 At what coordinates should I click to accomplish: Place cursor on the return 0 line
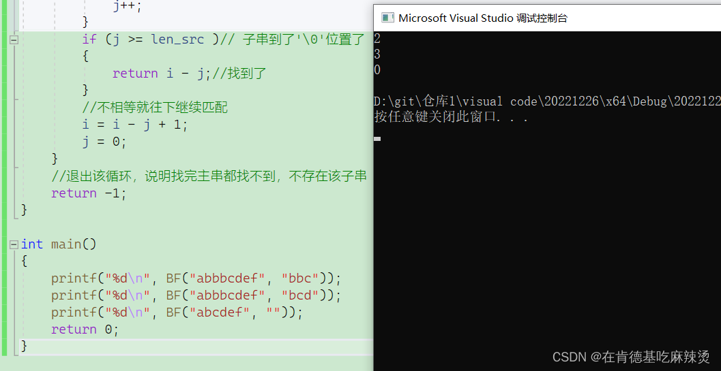[85, 329]
